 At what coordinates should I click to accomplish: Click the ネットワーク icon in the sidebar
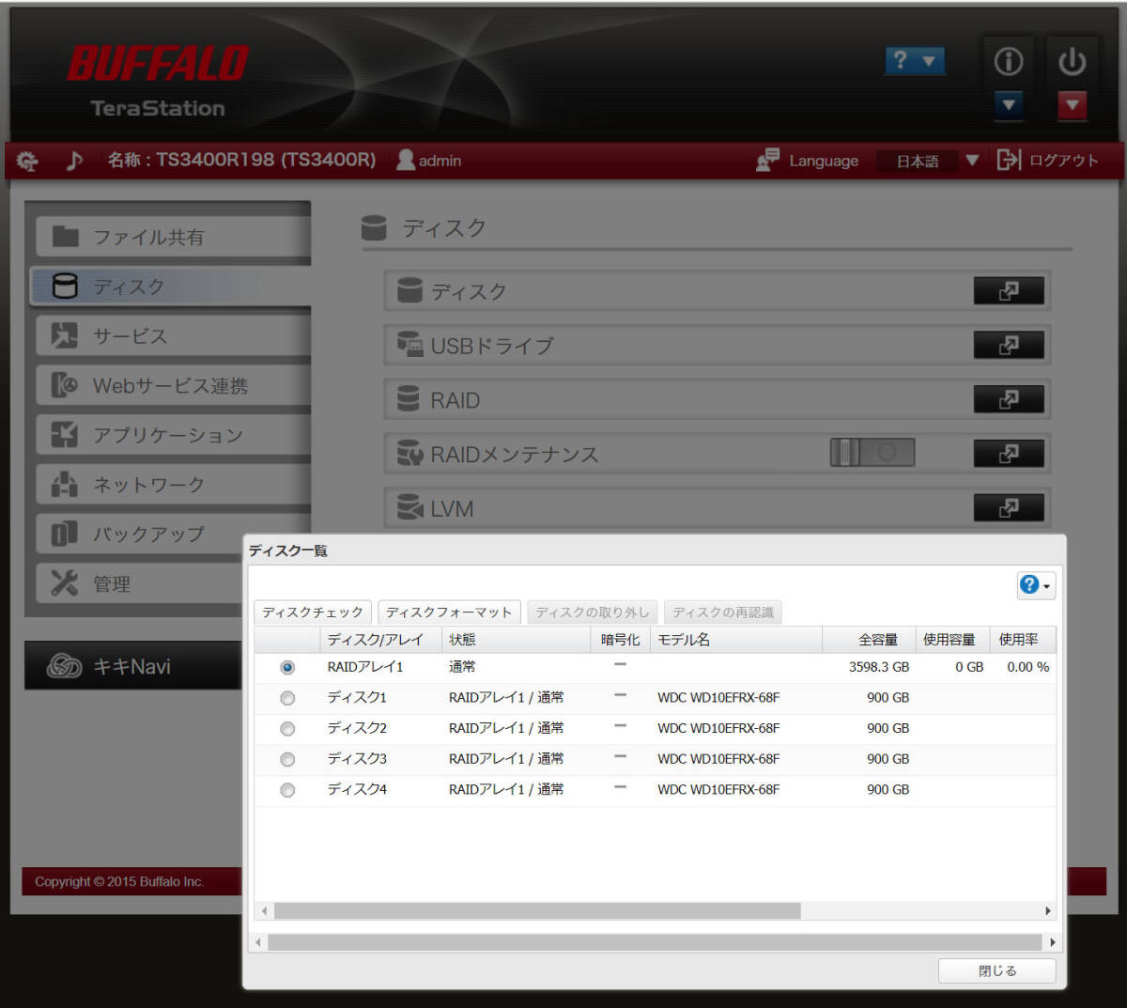[64, 484]
